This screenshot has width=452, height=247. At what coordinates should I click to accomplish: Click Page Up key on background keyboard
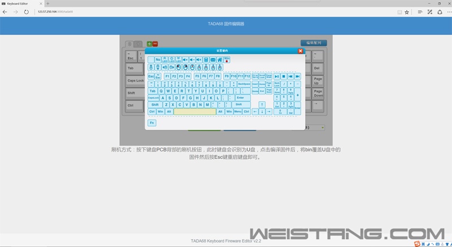click(x=318, y=81)
